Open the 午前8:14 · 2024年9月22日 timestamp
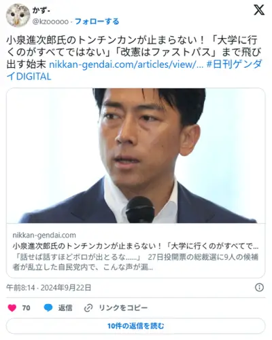272x340 pixels. 49,288
